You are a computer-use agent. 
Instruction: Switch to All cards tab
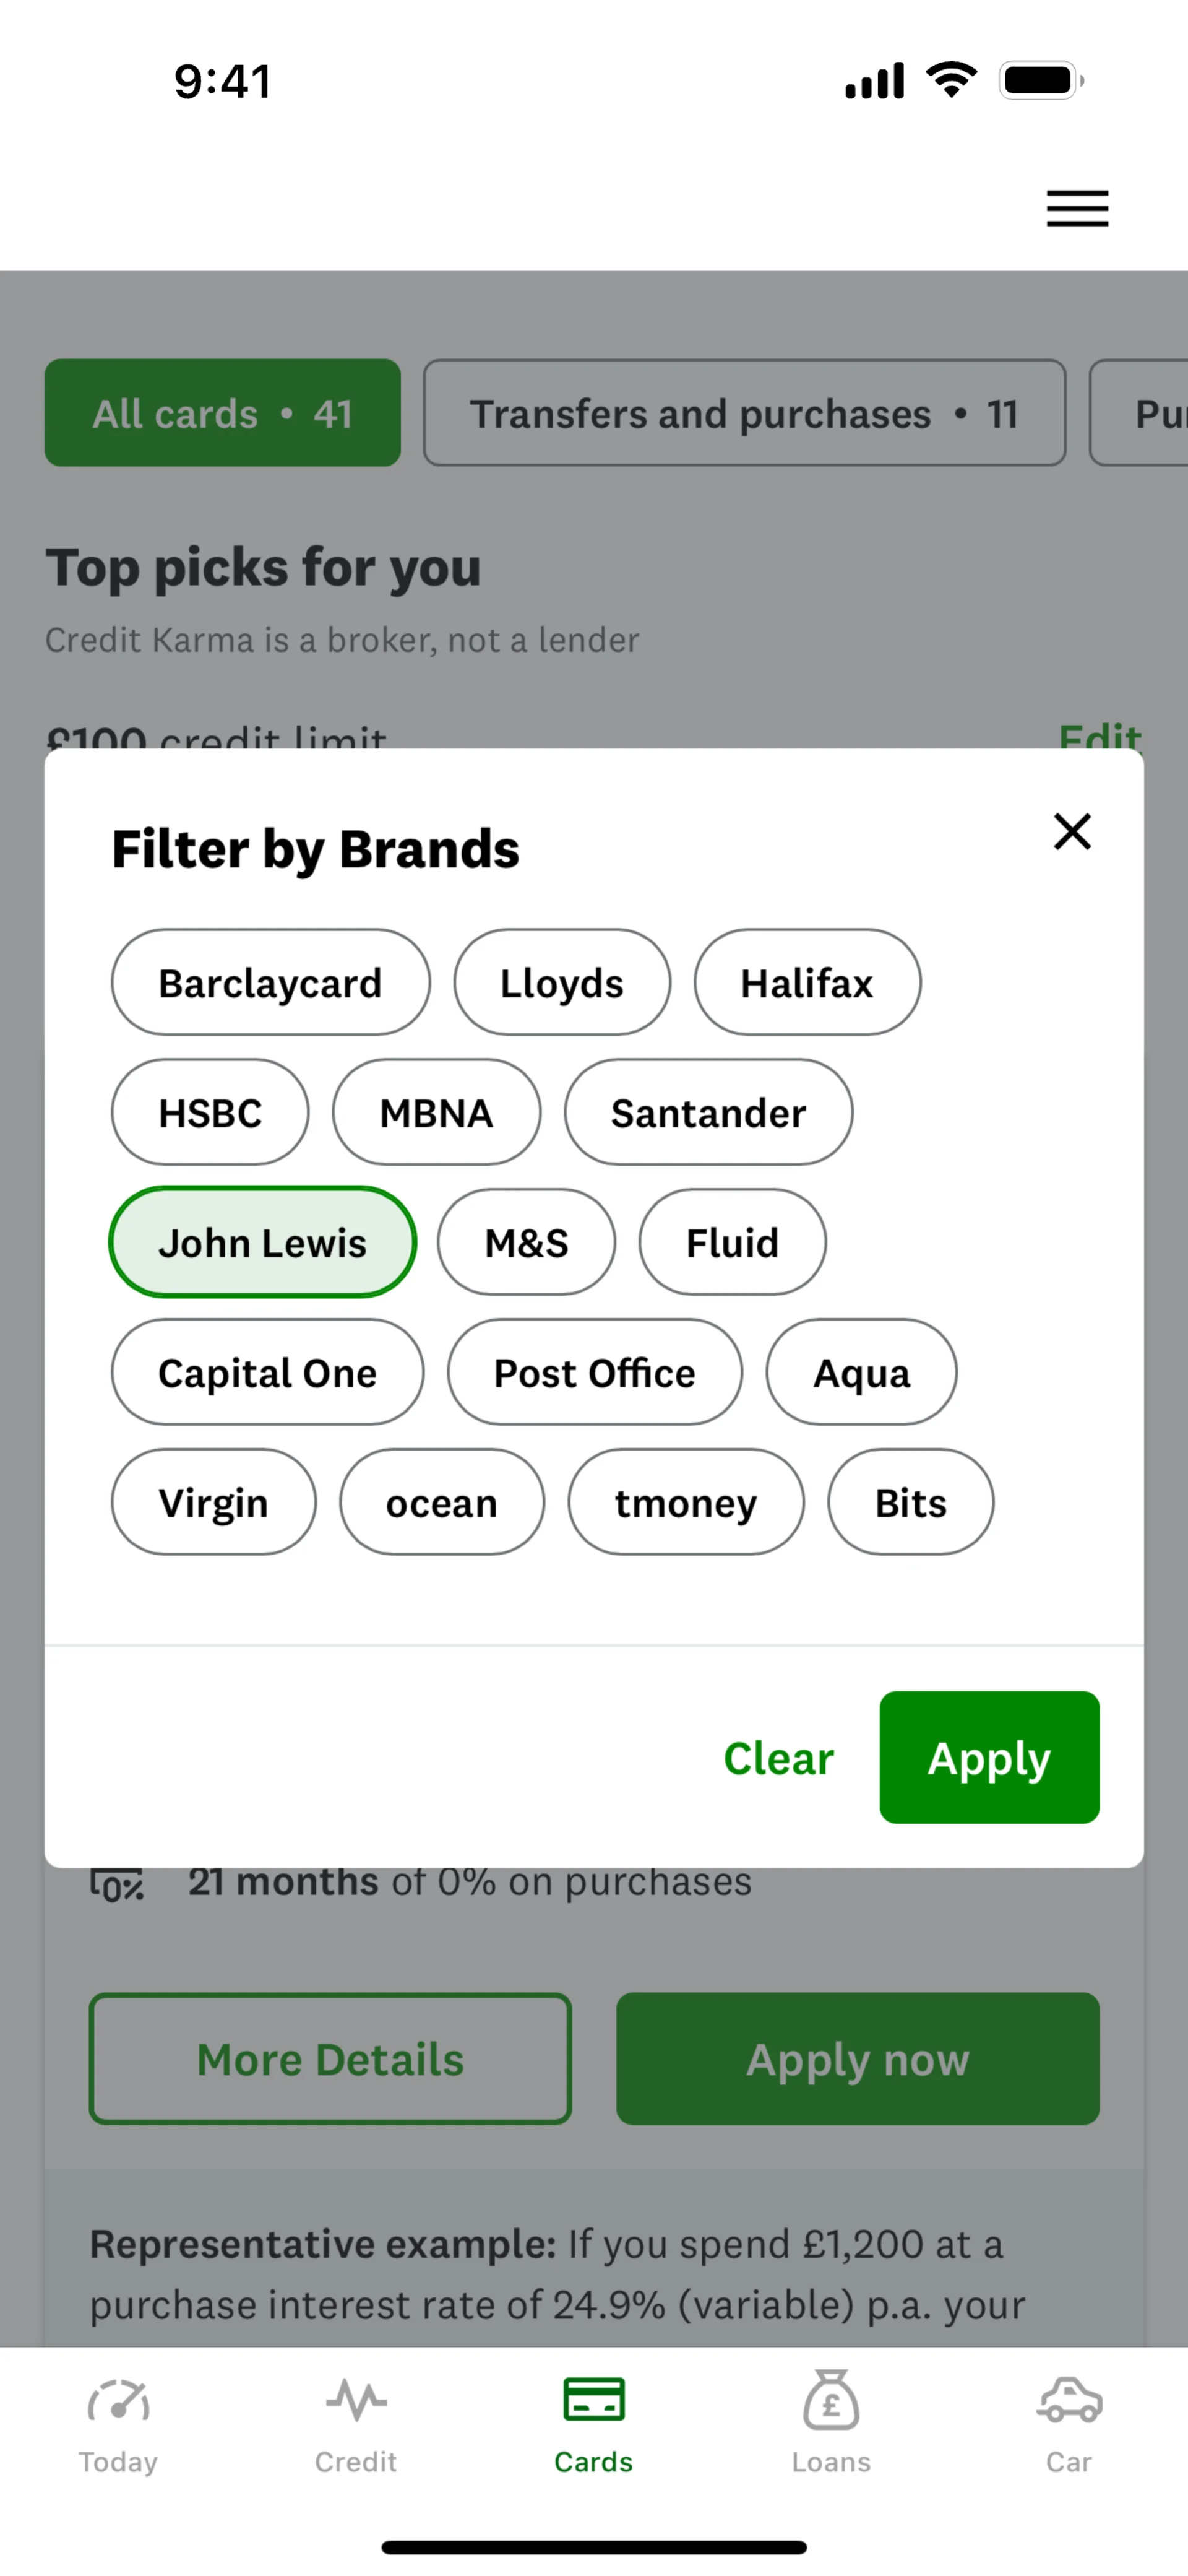222,413
